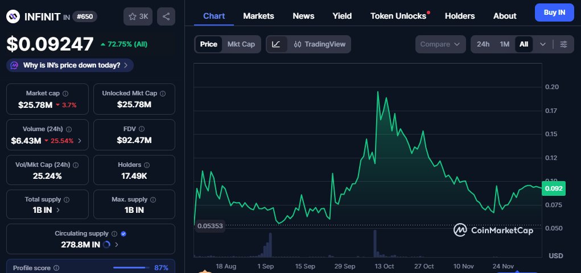Click the 0.05353 starting price label
Image resolution: width=581 pixels, height=273 pixels.
[210, 226]
